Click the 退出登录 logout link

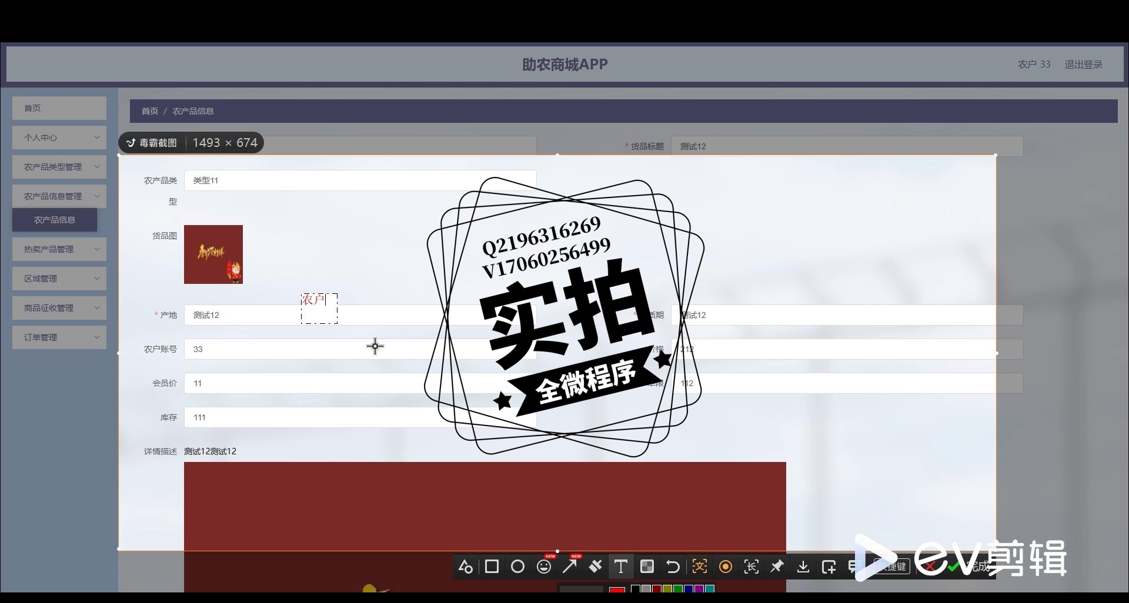1083,64
